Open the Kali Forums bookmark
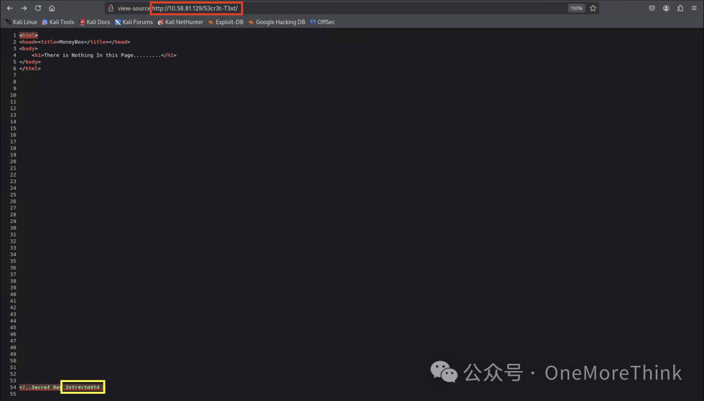The image size is (704, 401). tap(134, 22)
